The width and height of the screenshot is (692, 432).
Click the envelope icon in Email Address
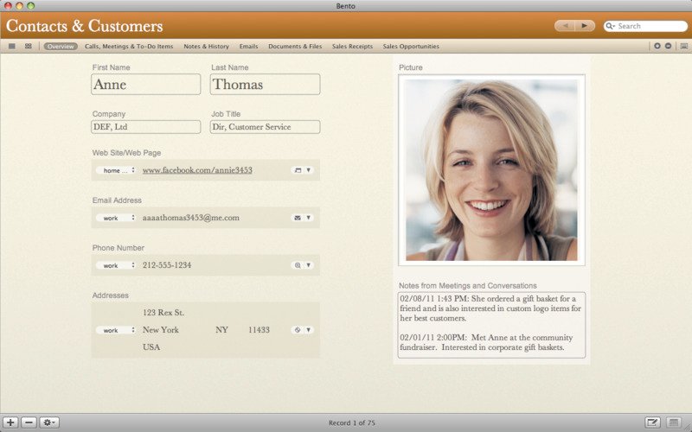[x=298, y=218]
